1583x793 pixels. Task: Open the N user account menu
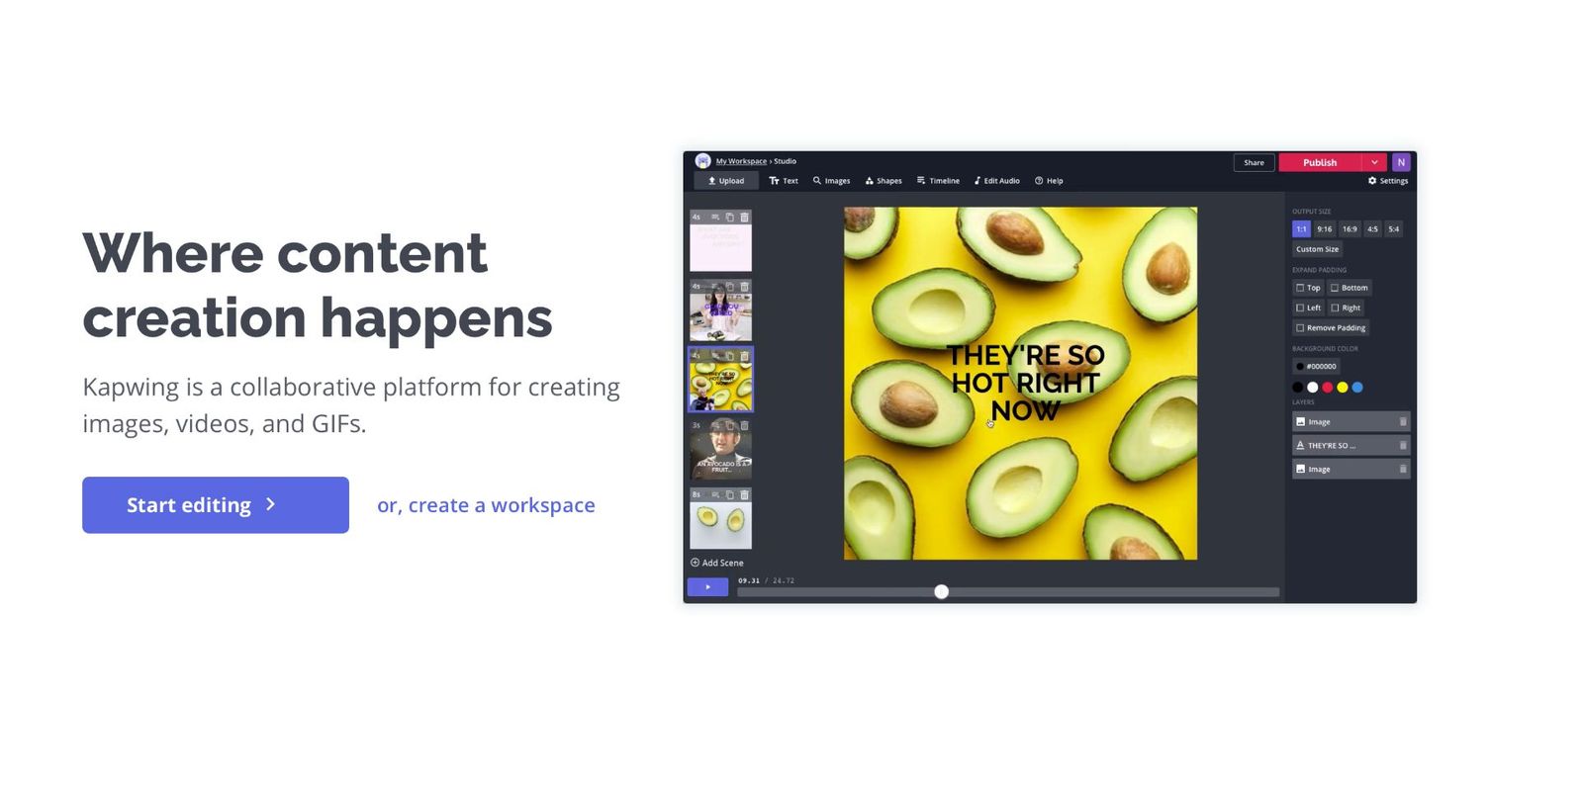[x=1401, y=162]
